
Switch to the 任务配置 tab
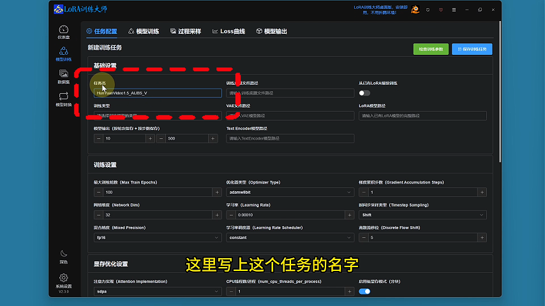tap(101, 31)
